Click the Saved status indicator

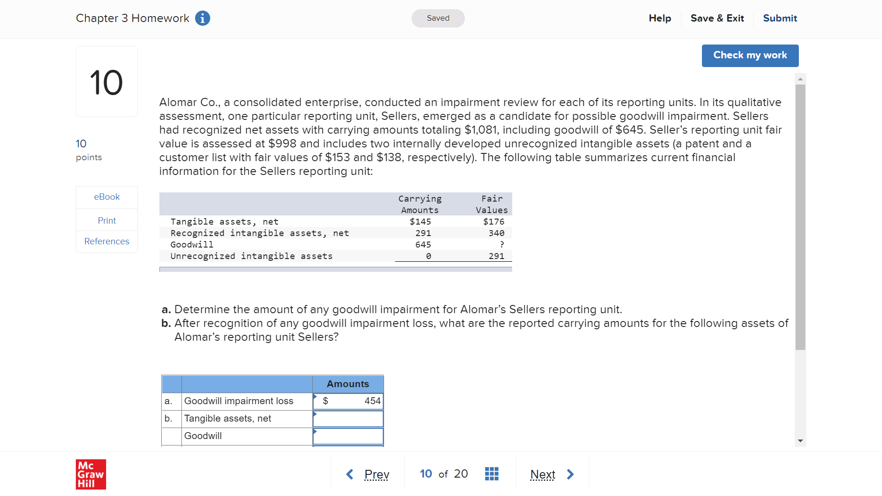pos(438,18)
